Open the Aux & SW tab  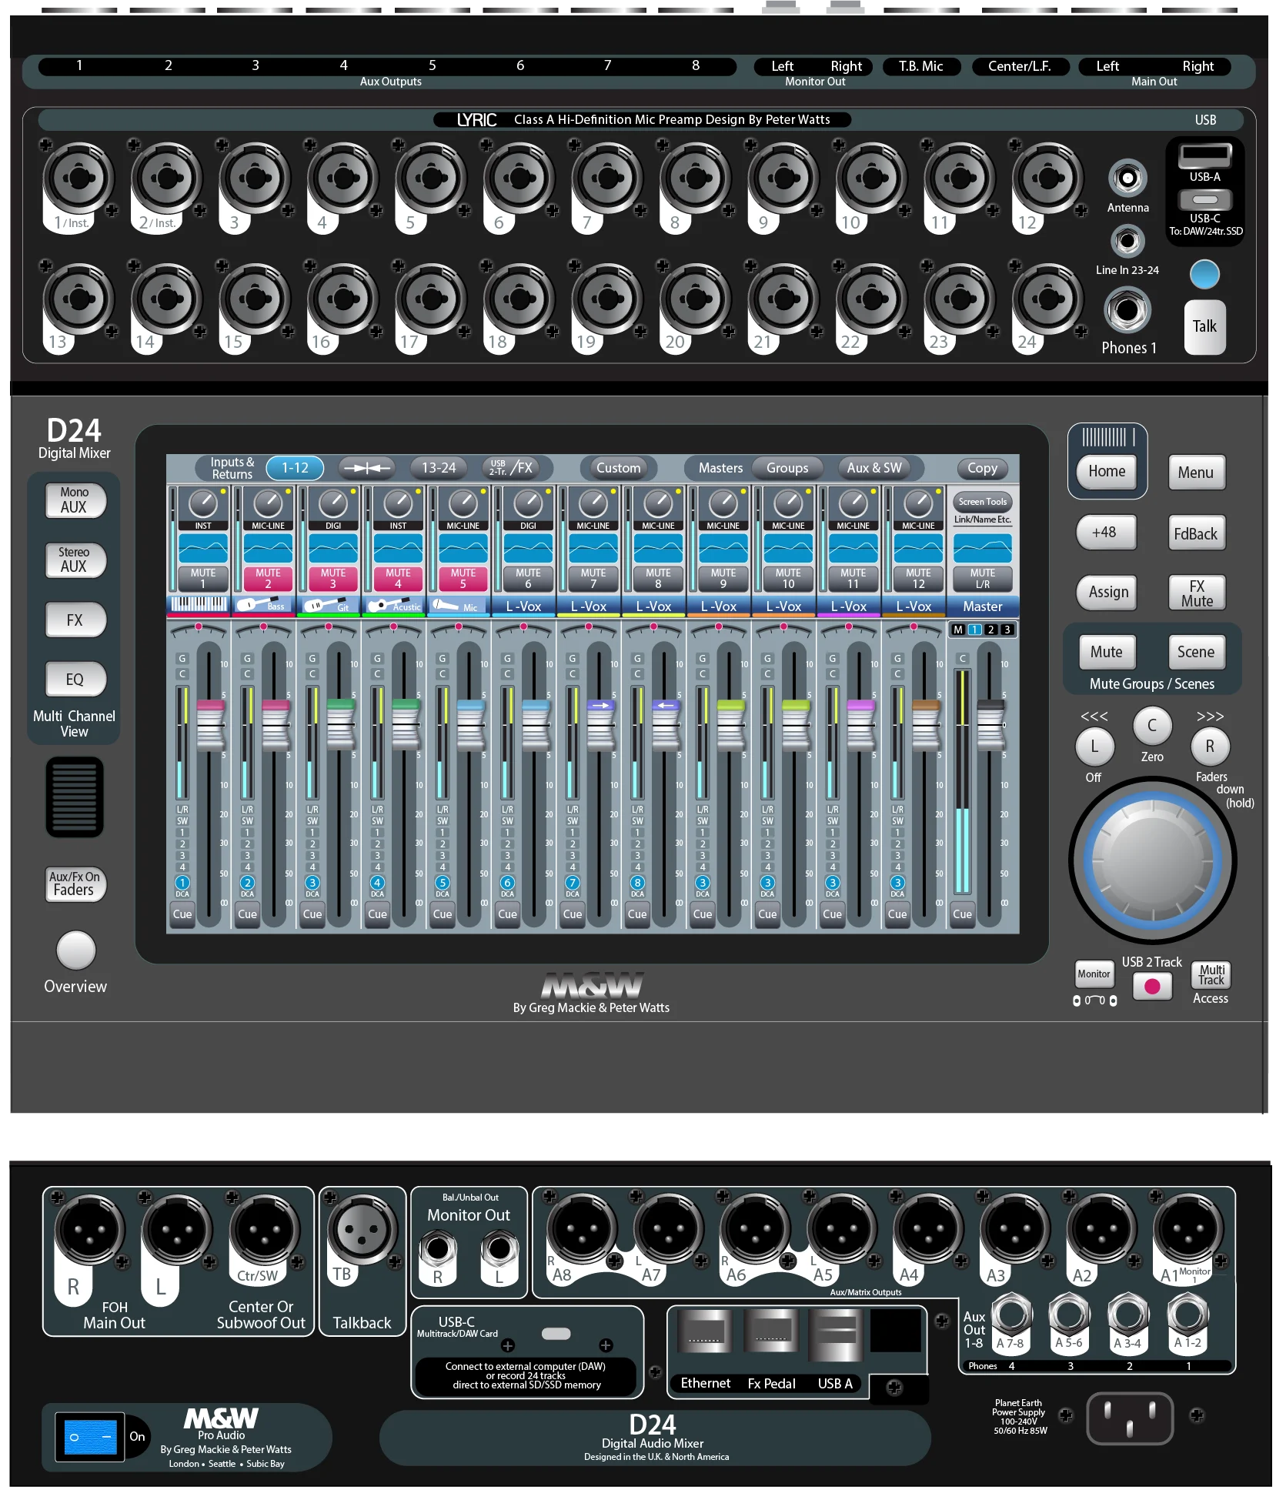[873, 467]
